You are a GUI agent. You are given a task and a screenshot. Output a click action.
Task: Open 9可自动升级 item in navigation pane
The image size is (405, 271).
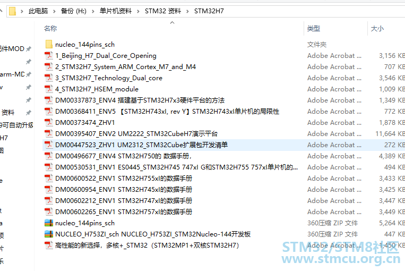click(16, 125)
